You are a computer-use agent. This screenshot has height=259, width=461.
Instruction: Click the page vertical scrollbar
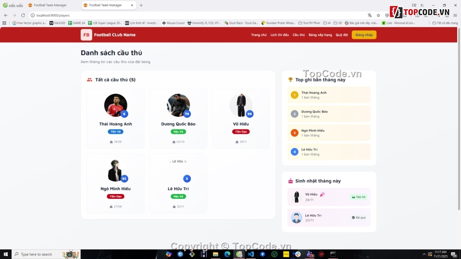click(459, 119)
